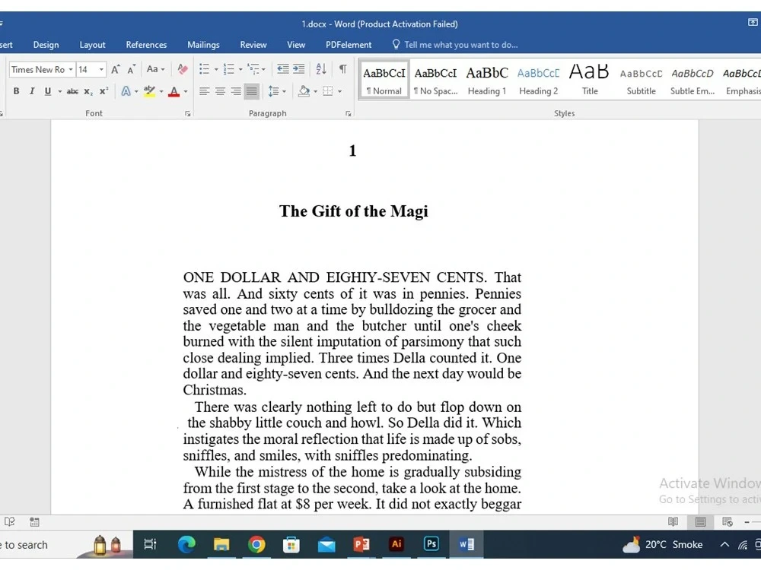Viewport: 761px width, 570px height.
Task: Apply Subtitle style
Action: 641,80
